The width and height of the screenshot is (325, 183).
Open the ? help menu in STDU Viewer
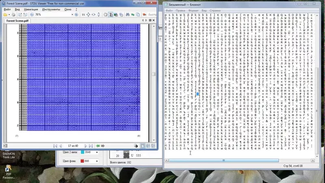76,9
